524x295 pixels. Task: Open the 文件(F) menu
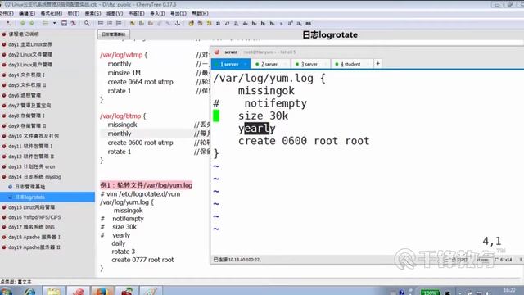click(7, 14)
